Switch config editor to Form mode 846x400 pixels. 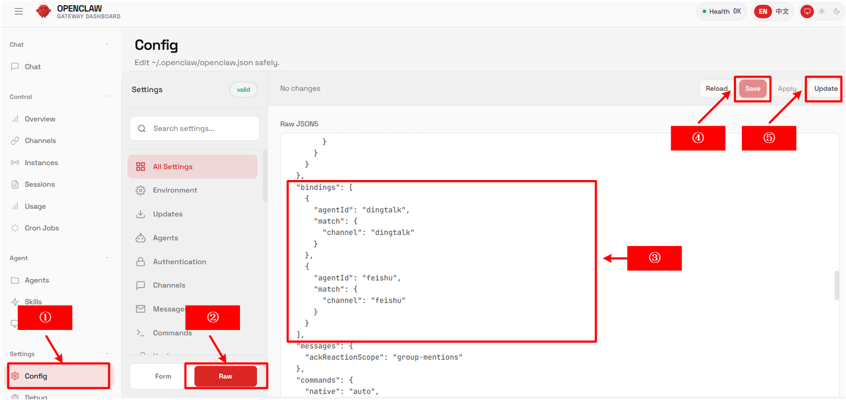[x=163, y=376]
